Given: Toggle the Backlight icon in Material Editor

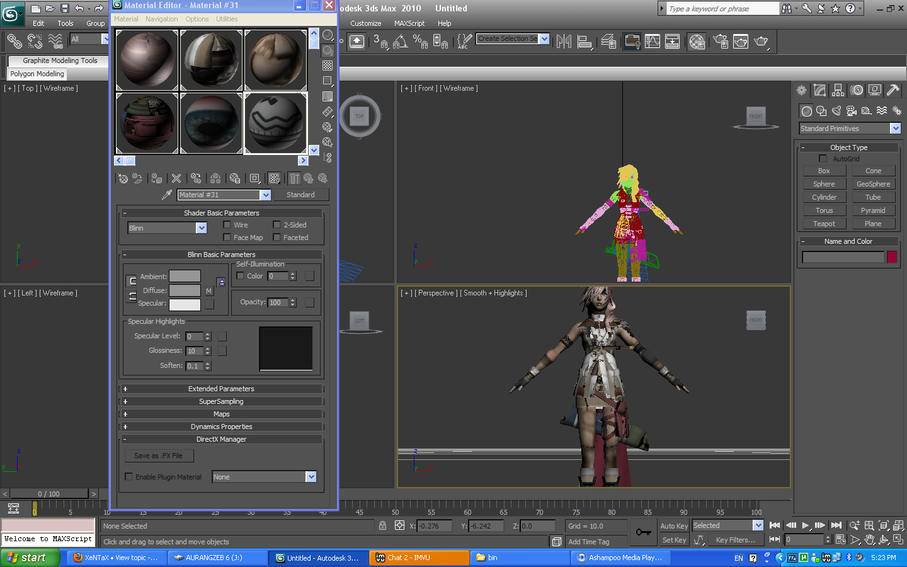Looking at the screenshot, I should point(328,50).
